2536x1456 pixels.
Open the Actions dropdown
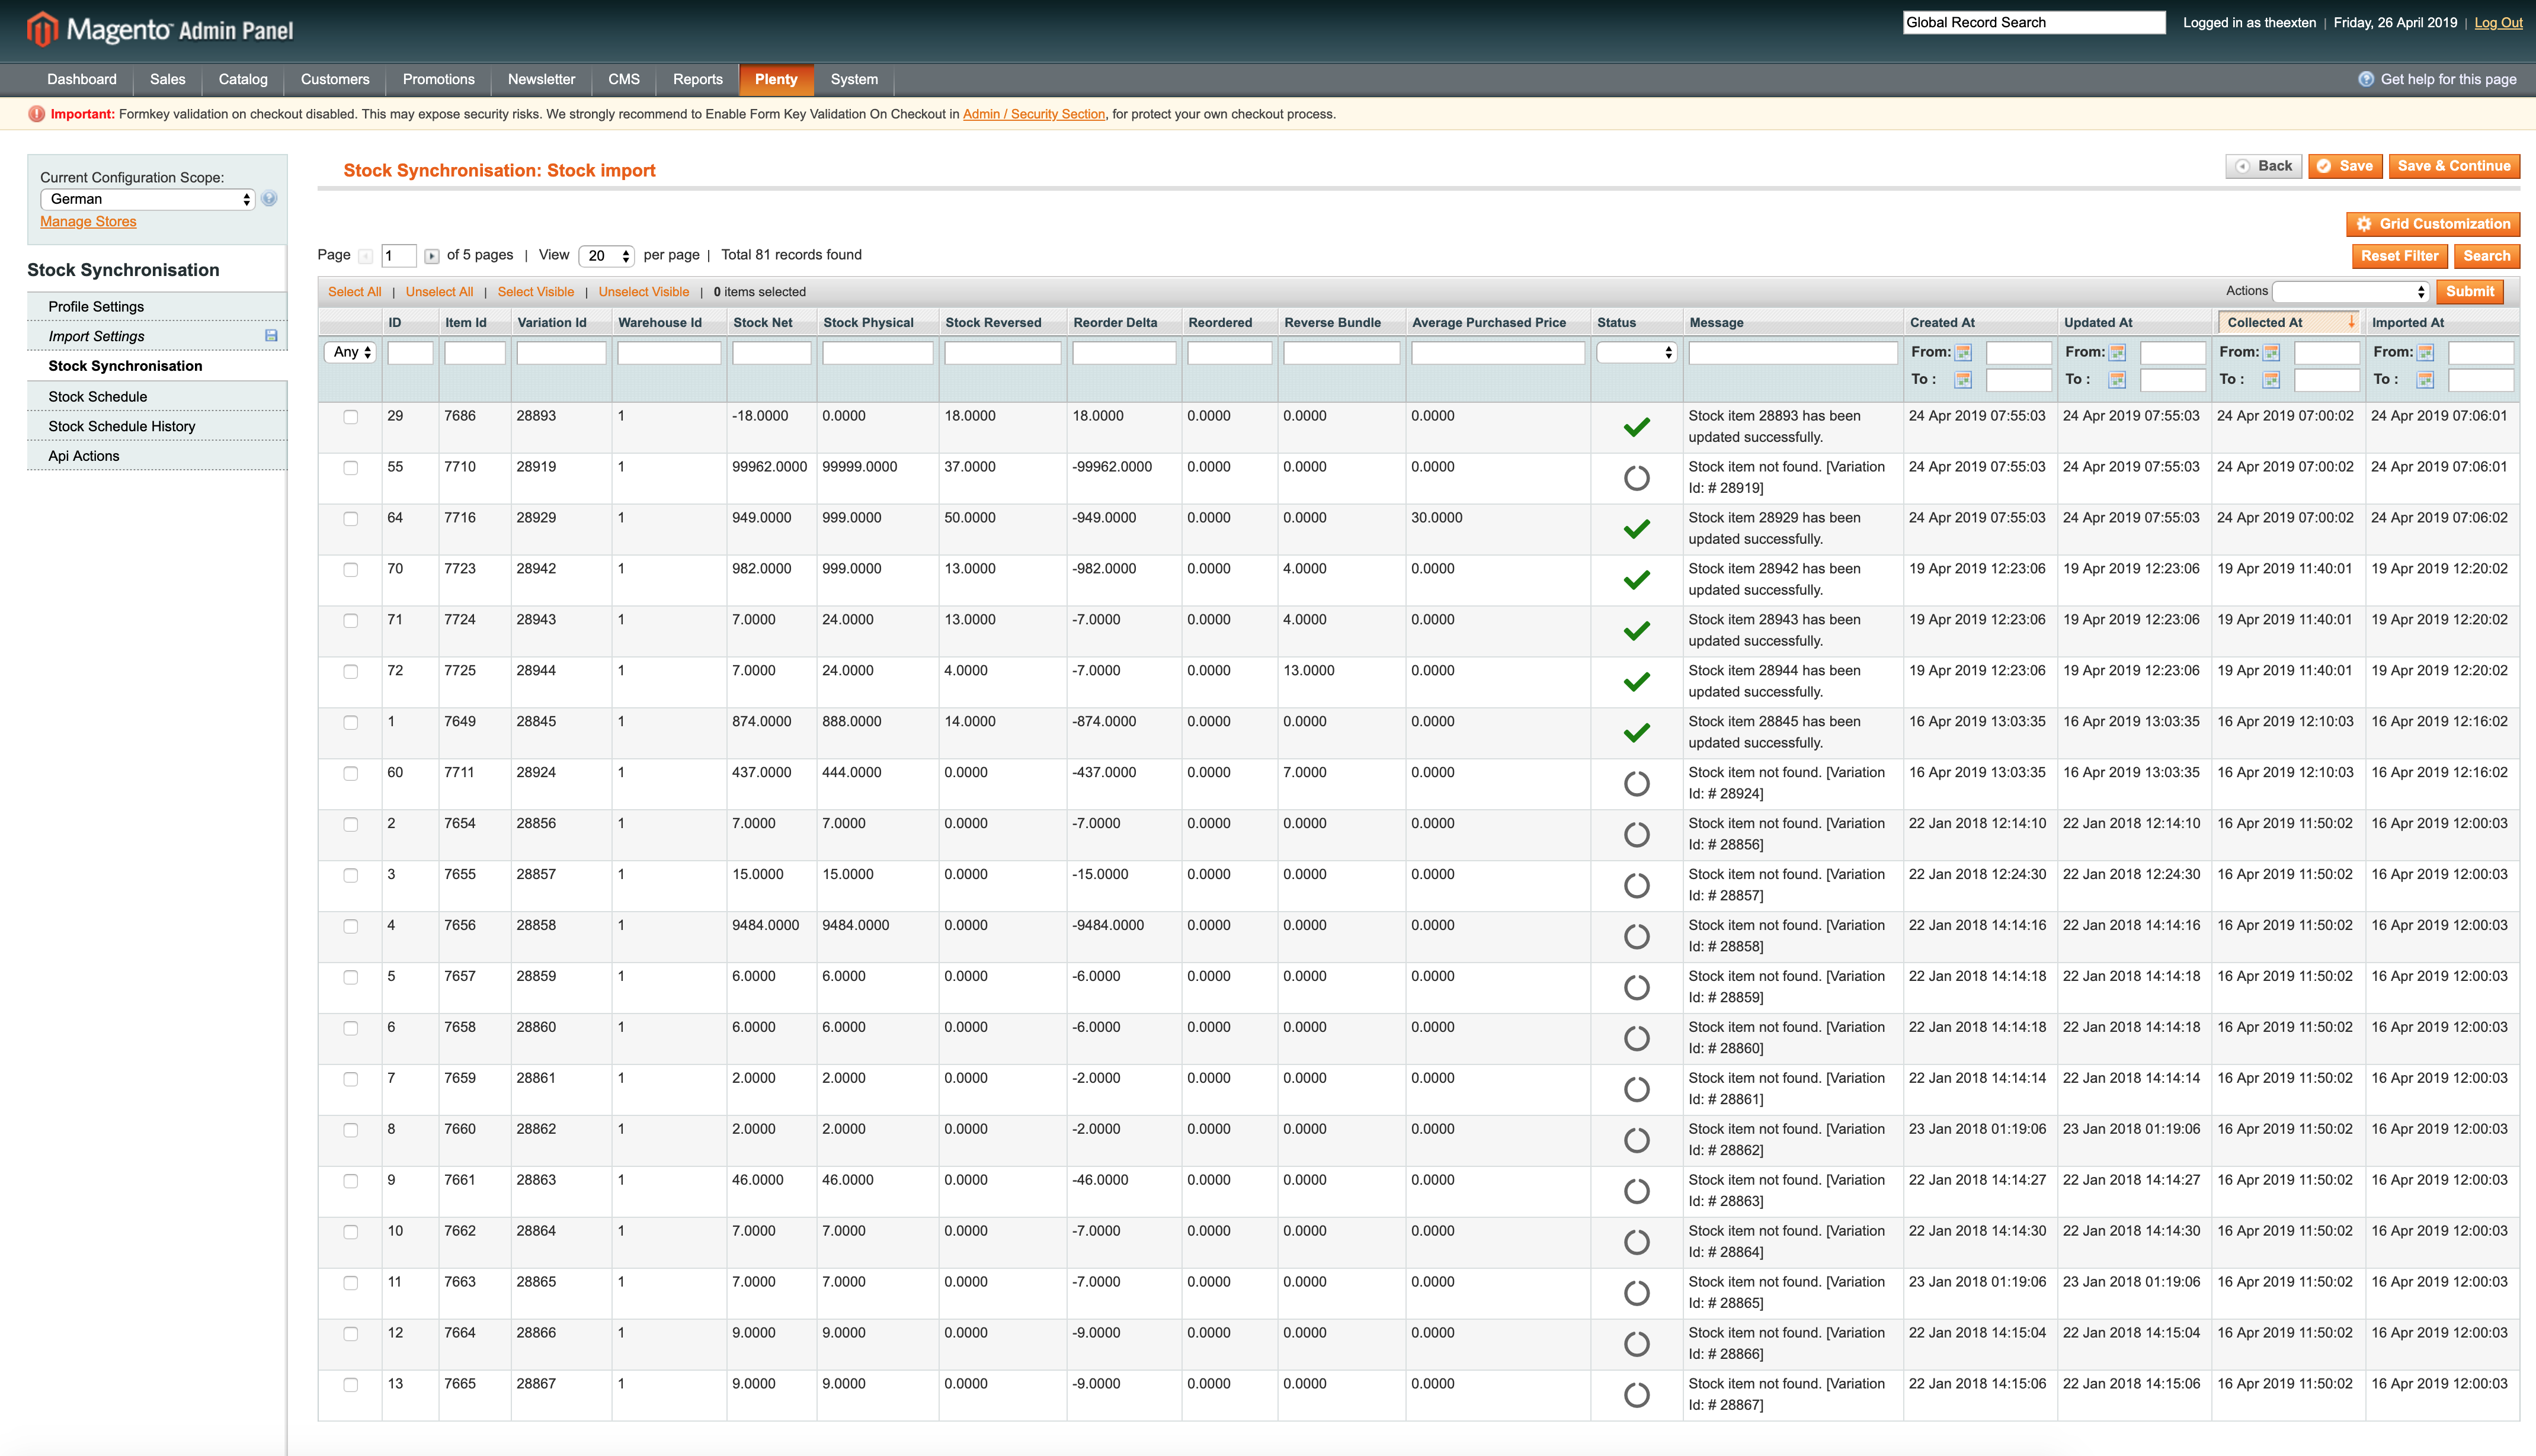[x=2350, y=292]
